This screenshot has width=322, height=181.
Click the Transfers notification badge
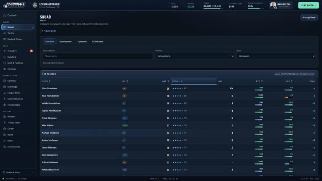[x=31, y=51]
